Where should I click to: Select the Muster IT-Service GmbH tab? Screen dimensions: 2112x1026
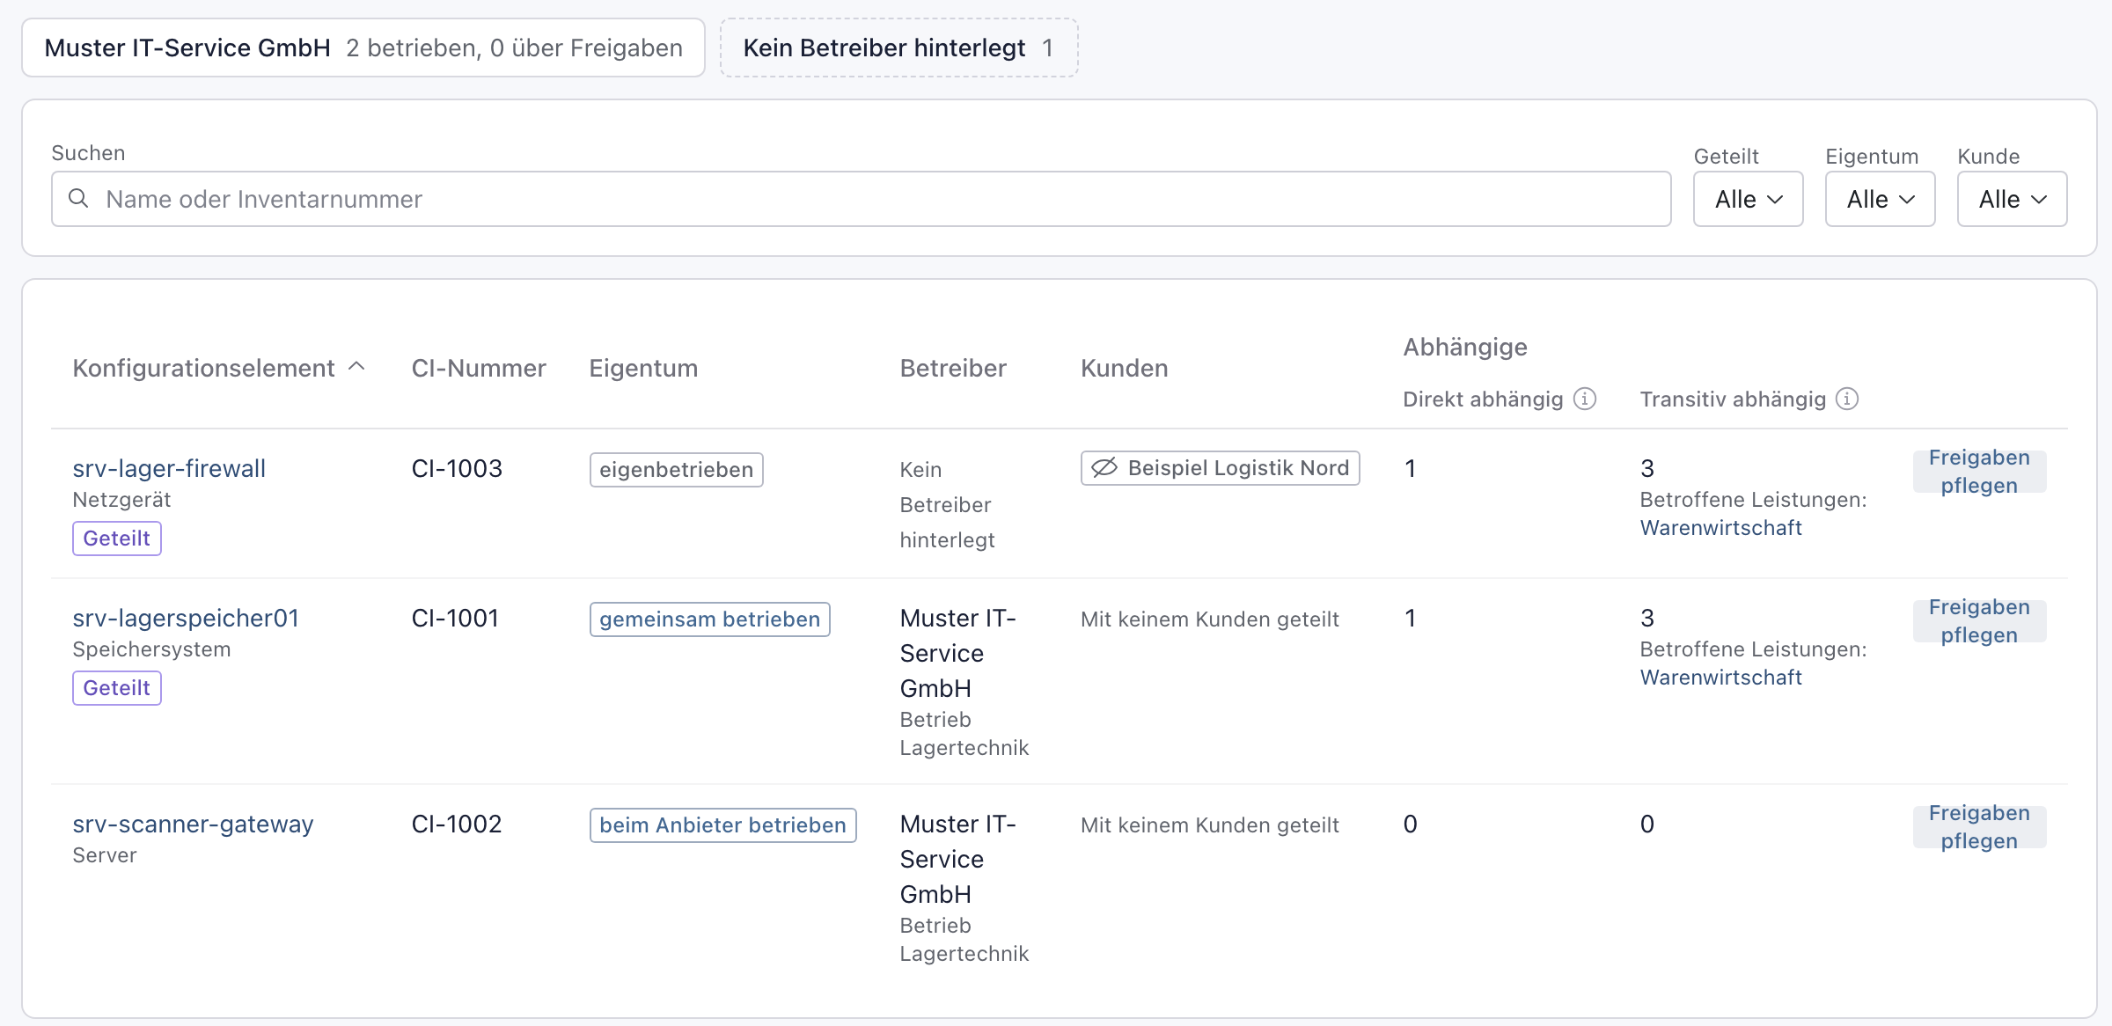tap(363, 48)
